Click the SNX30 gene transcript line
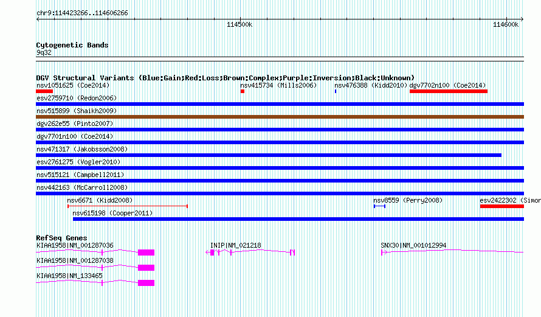The image size is (541, 317). point(452,252)
